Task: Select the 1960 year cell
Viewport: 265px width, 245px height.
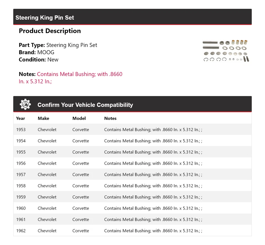Action: point(21,208)
